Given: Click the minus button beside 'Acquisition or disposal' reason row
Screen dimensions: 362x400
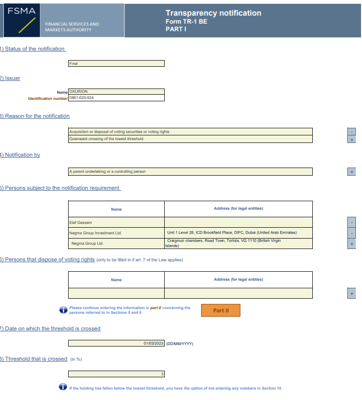Looking at the screenshot, I should pyautogui.click(x=352, y=132).
